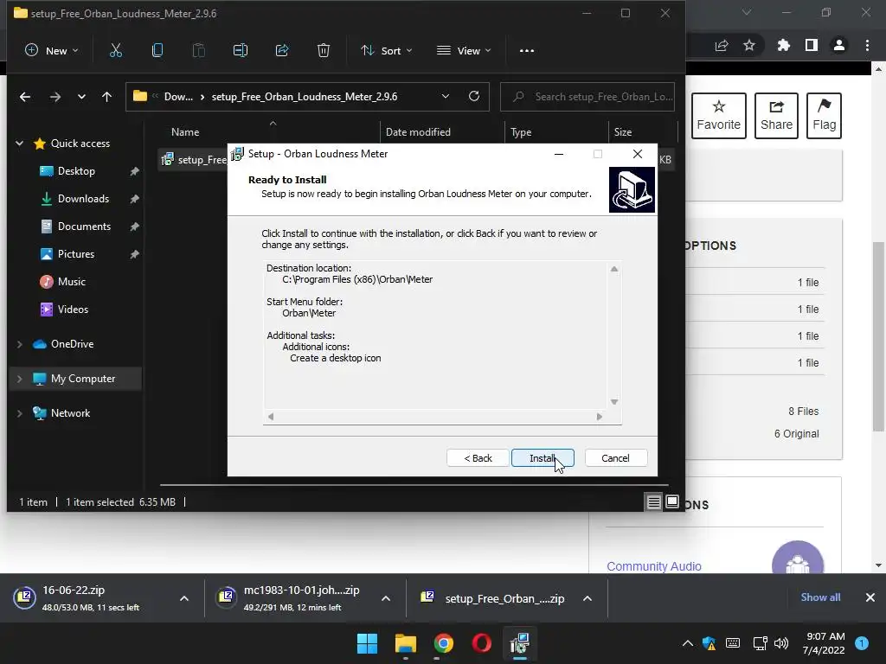This screenshot has width=886, height=664.
Task: Select Videos in Quick access
Action: point(73,310)
